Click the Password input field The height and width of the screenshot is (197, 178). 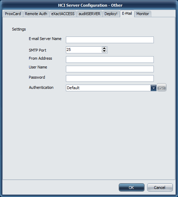(x=110, y=79)
